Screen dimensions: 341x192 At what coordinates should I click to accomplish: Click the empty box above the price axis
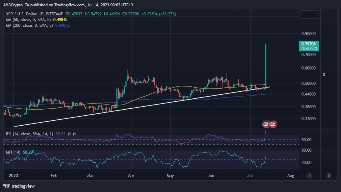point(310,15)
